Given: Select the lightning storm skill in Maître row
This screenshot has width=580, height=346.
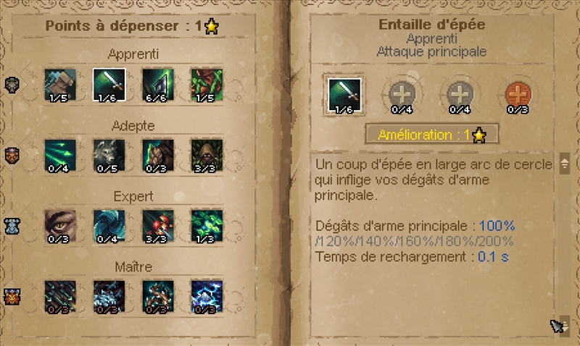Looking at the screenshot, I should tap(207, 297).
